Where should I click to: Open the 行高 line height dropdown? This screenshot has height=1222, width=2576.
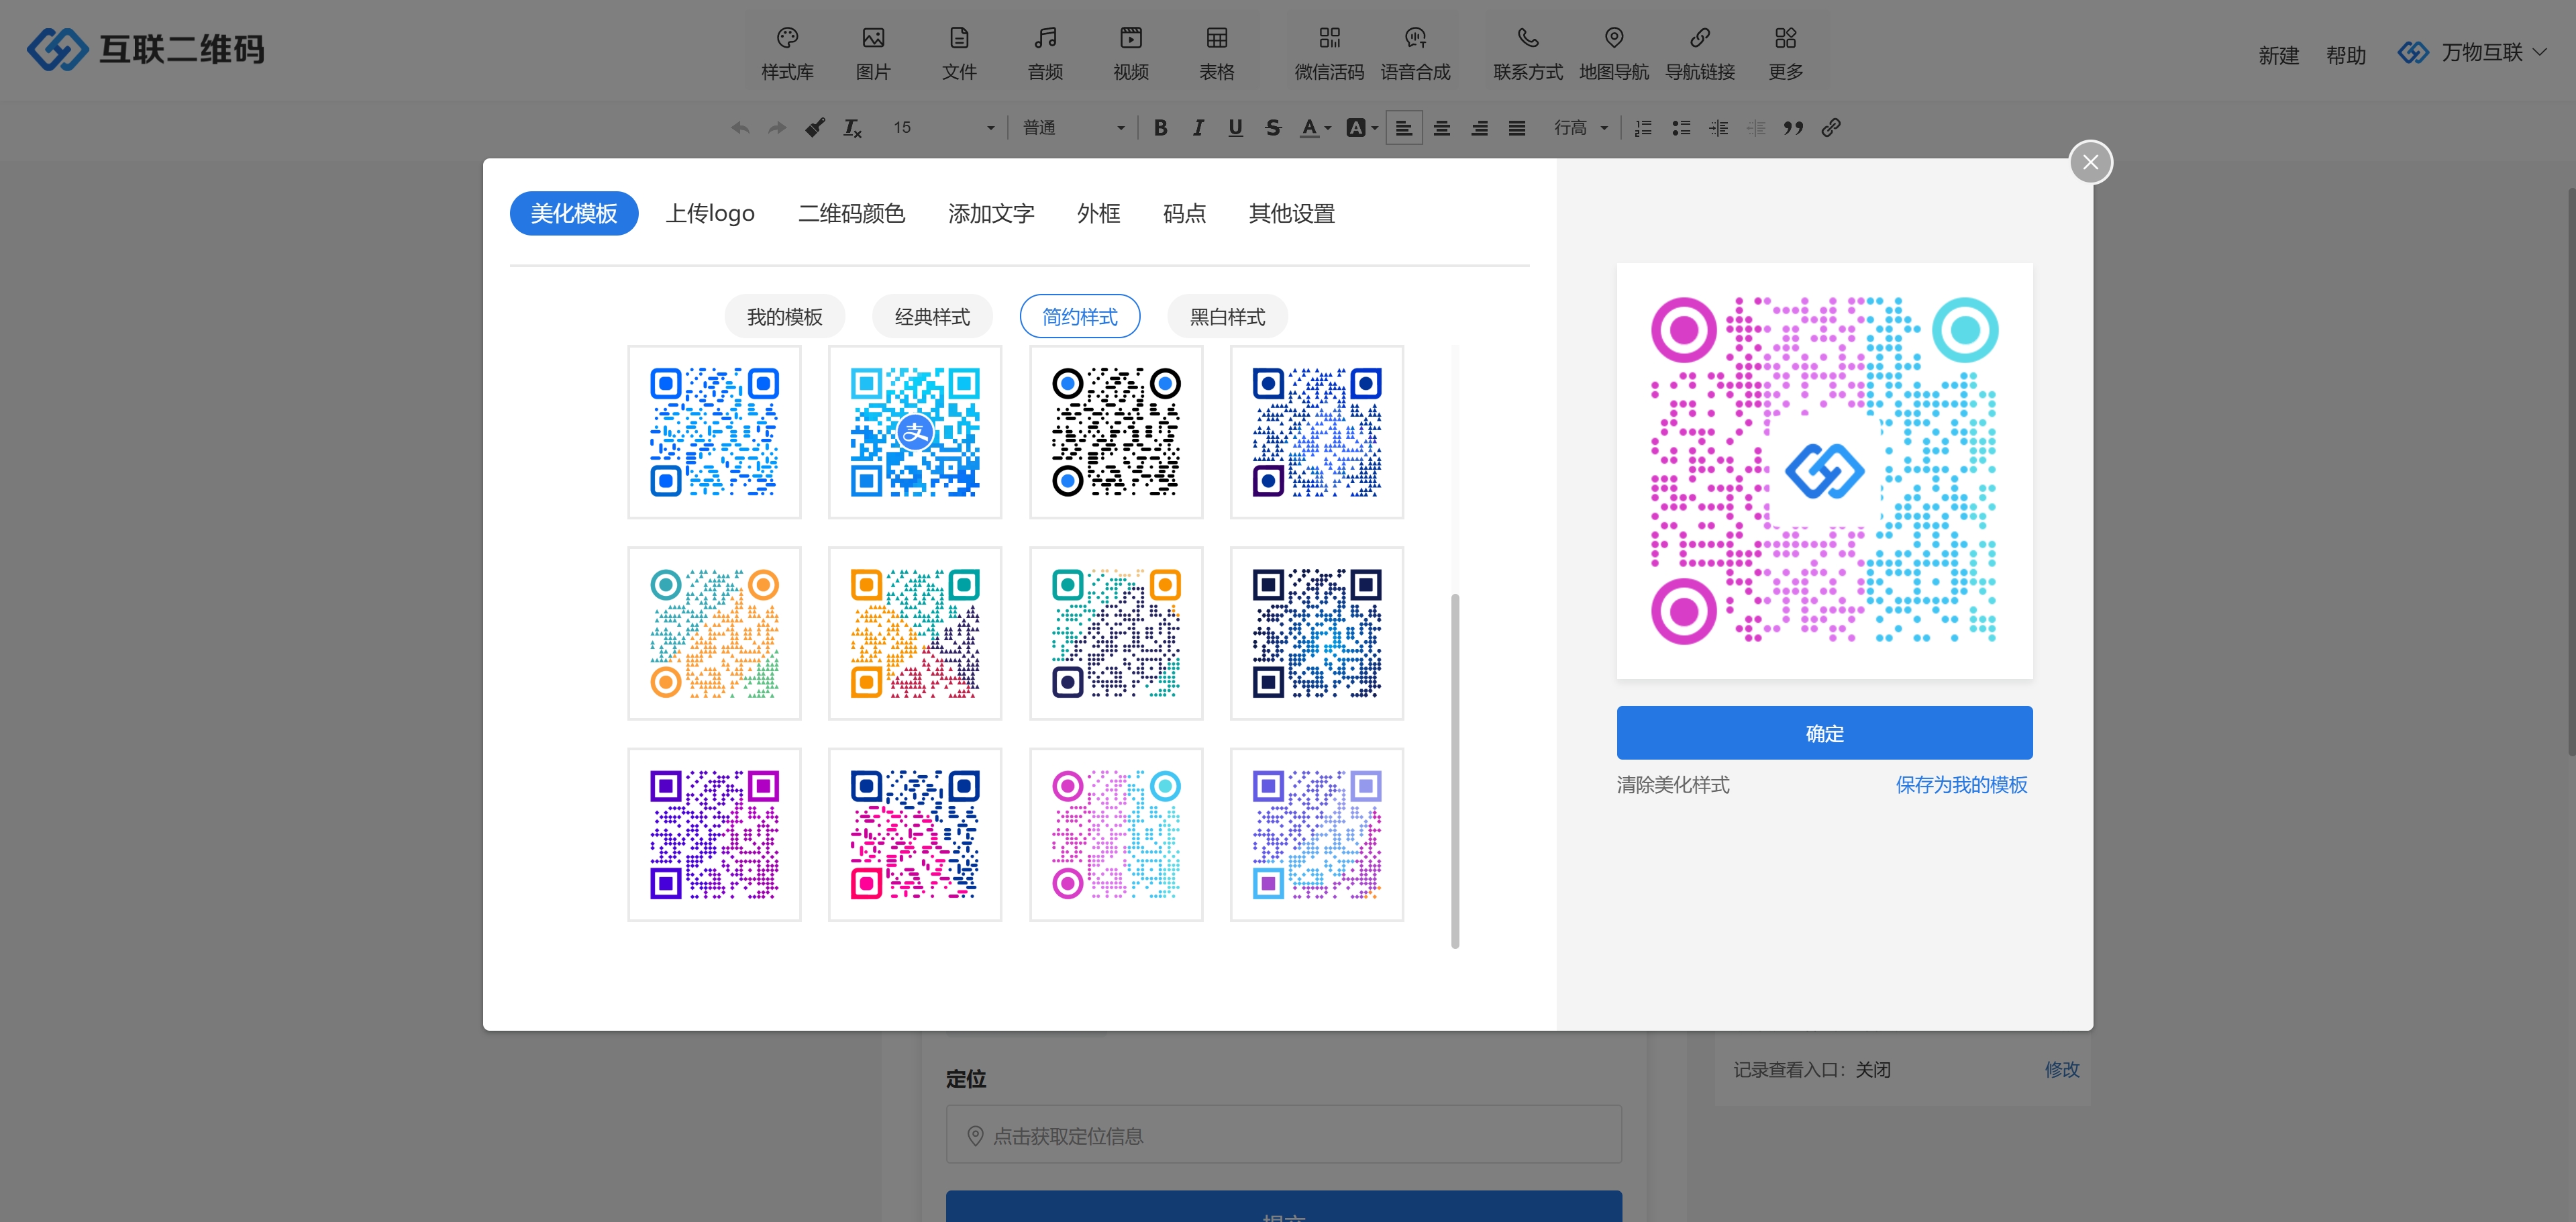[1580, 128]
